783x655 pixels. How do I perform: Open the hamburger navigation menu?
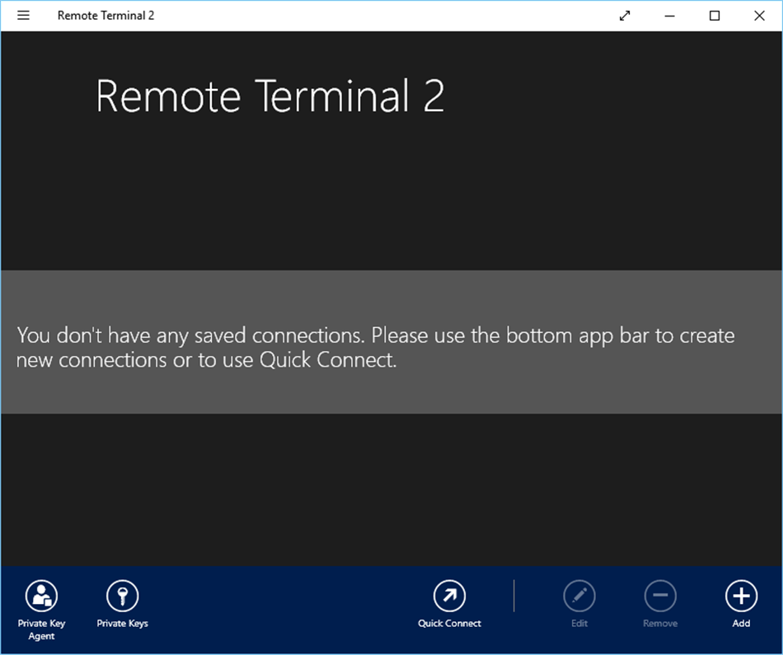(22, 15)
